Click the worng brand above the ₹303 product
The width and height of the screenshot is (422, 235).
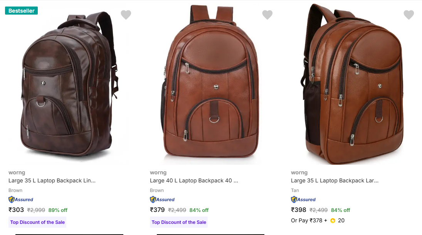[17, 172]
